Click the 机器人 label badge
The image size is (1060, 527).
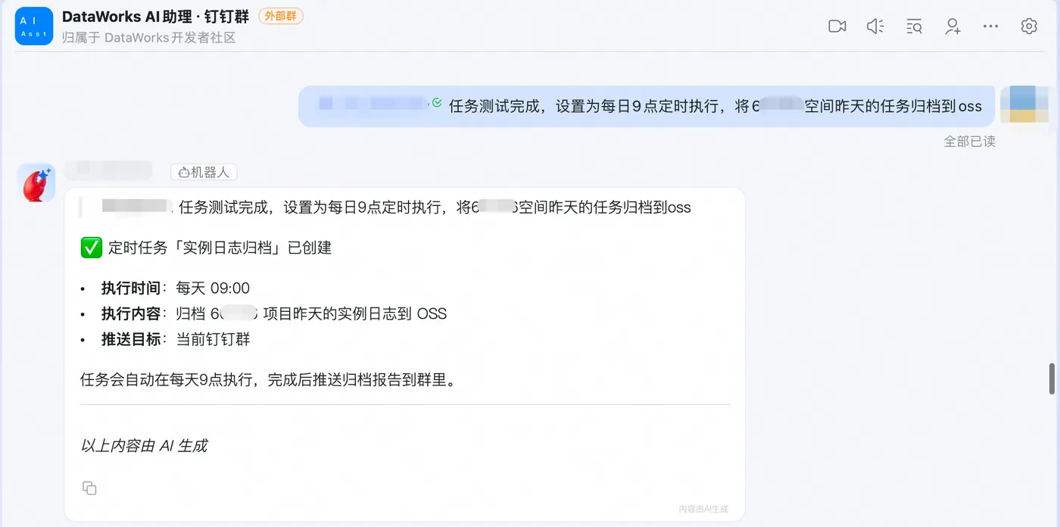204,173
